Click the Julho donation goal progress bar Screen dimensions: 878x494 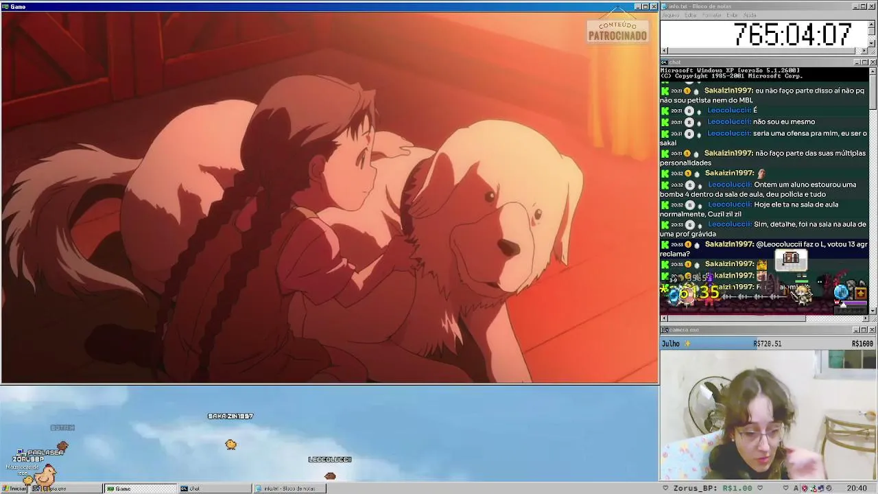[x=768, y=344]
